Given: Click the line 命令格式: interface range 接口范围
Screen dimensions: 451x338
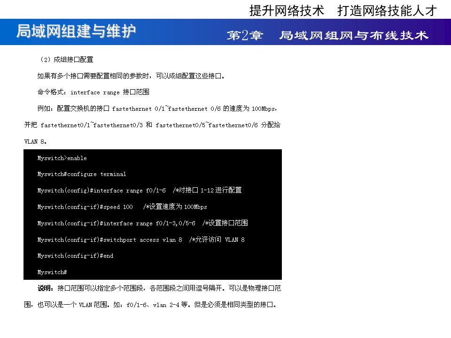Looking at the screenshot, I should (x=93, y=92).
